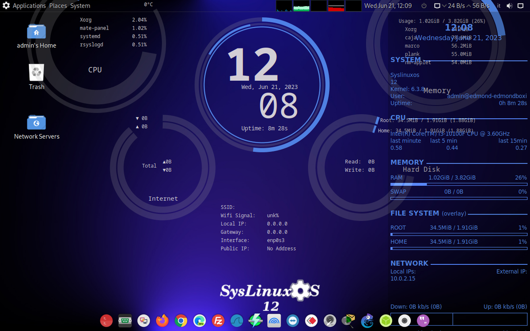Viewport: 530px width, 331px height.
Task: Open the green lightning bolt dock app
Action: [x=256, y=320]
